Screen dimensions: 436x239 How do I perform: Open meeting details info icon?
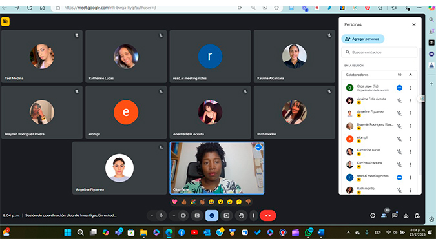pyautogui.click(x=373, y=215)
